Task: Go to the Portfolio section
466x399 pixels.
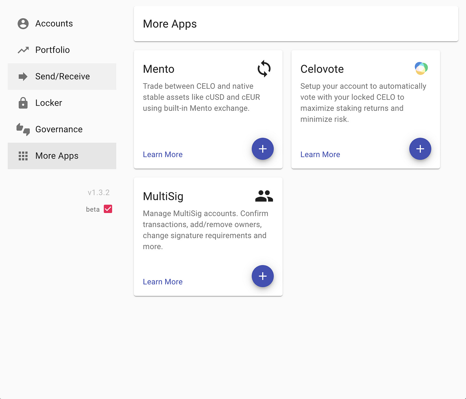Action: [62, 50]
